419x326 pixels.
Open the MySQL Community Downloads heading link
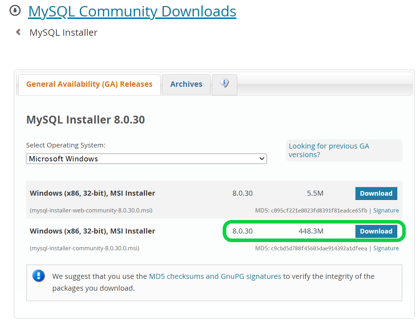point(132,11)
